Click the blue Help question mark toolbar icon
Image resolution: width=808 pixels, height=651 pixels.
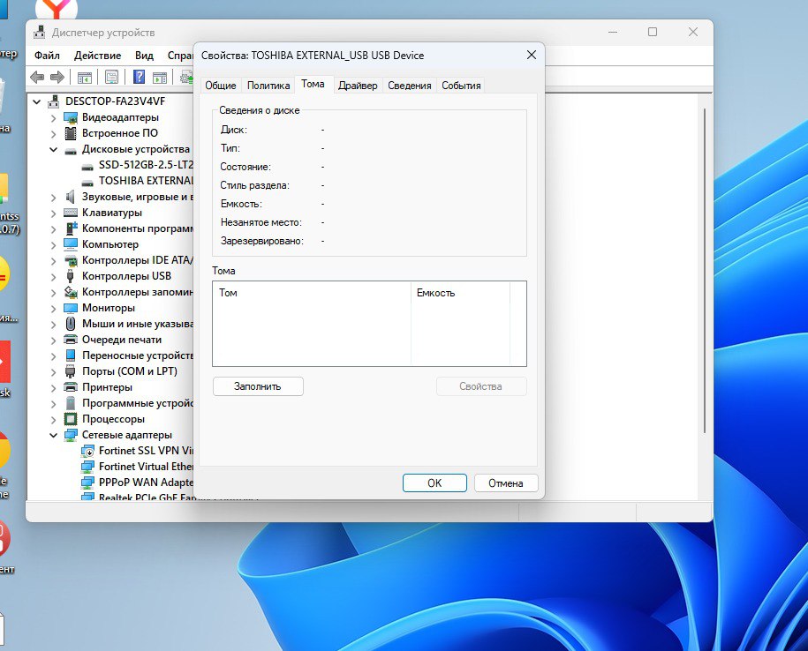pos(139,78)
